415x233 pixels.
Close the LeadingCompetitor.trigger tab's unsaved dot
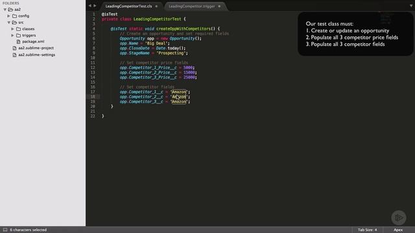click(219, 6)
